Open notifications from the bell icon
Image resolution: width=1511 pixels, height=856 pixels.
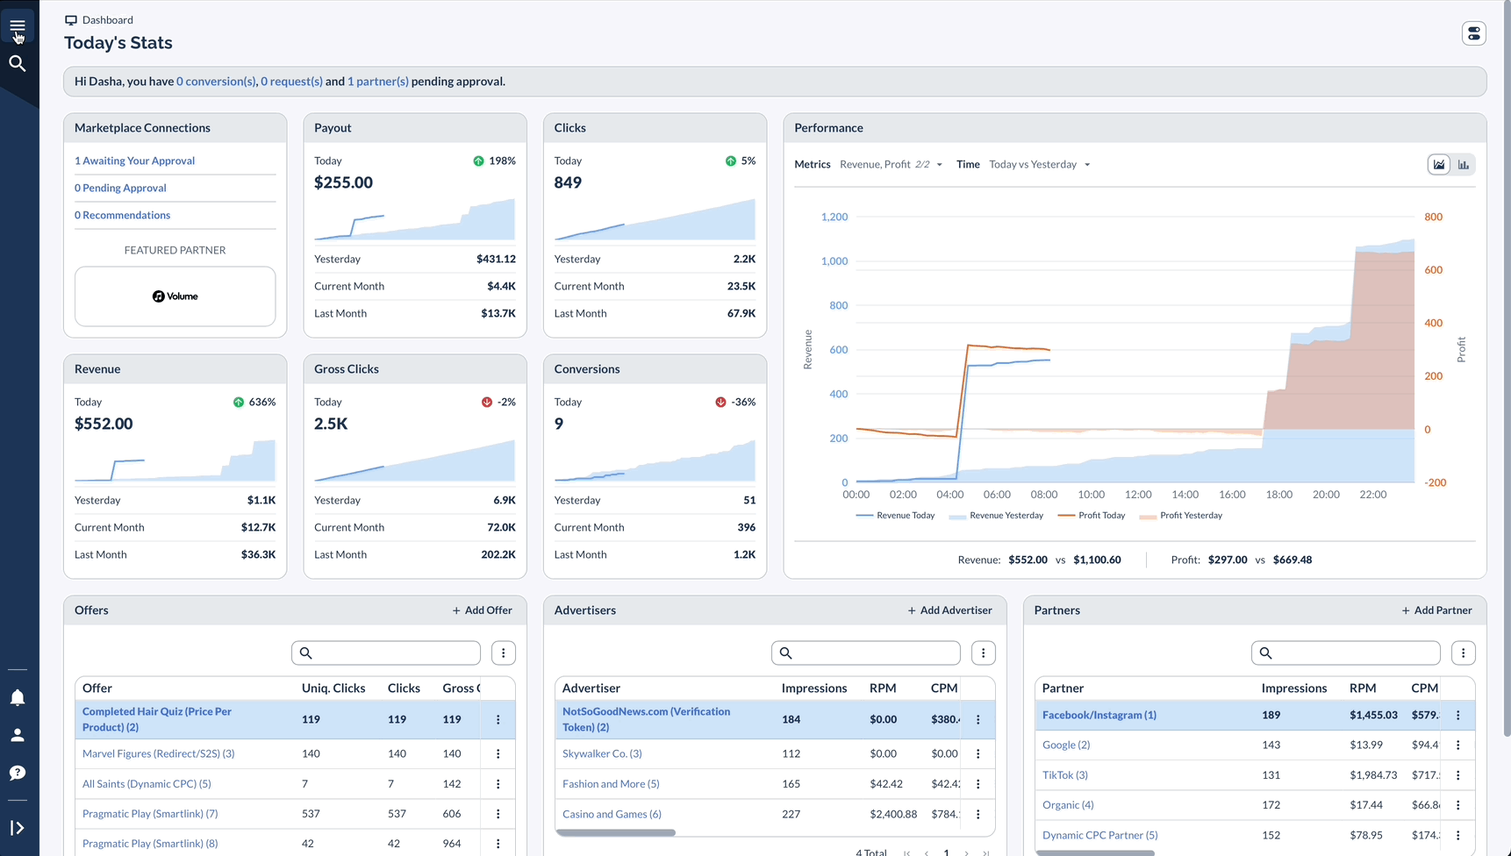(18, 697)
